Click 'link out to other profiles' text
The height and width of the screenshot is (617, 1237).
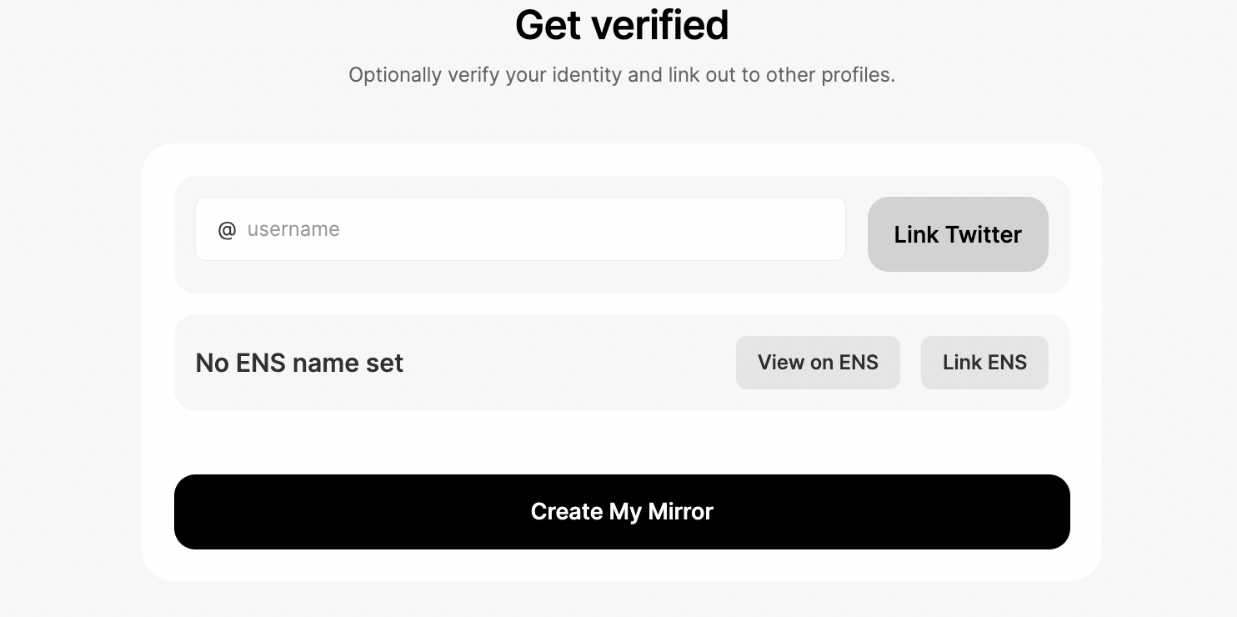click(781, 75)
